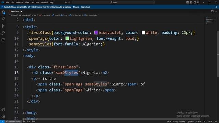This screenshot has height=123, width=219.
Task: Dismiss the Restricted Mode banner
Action: point(216,7)
